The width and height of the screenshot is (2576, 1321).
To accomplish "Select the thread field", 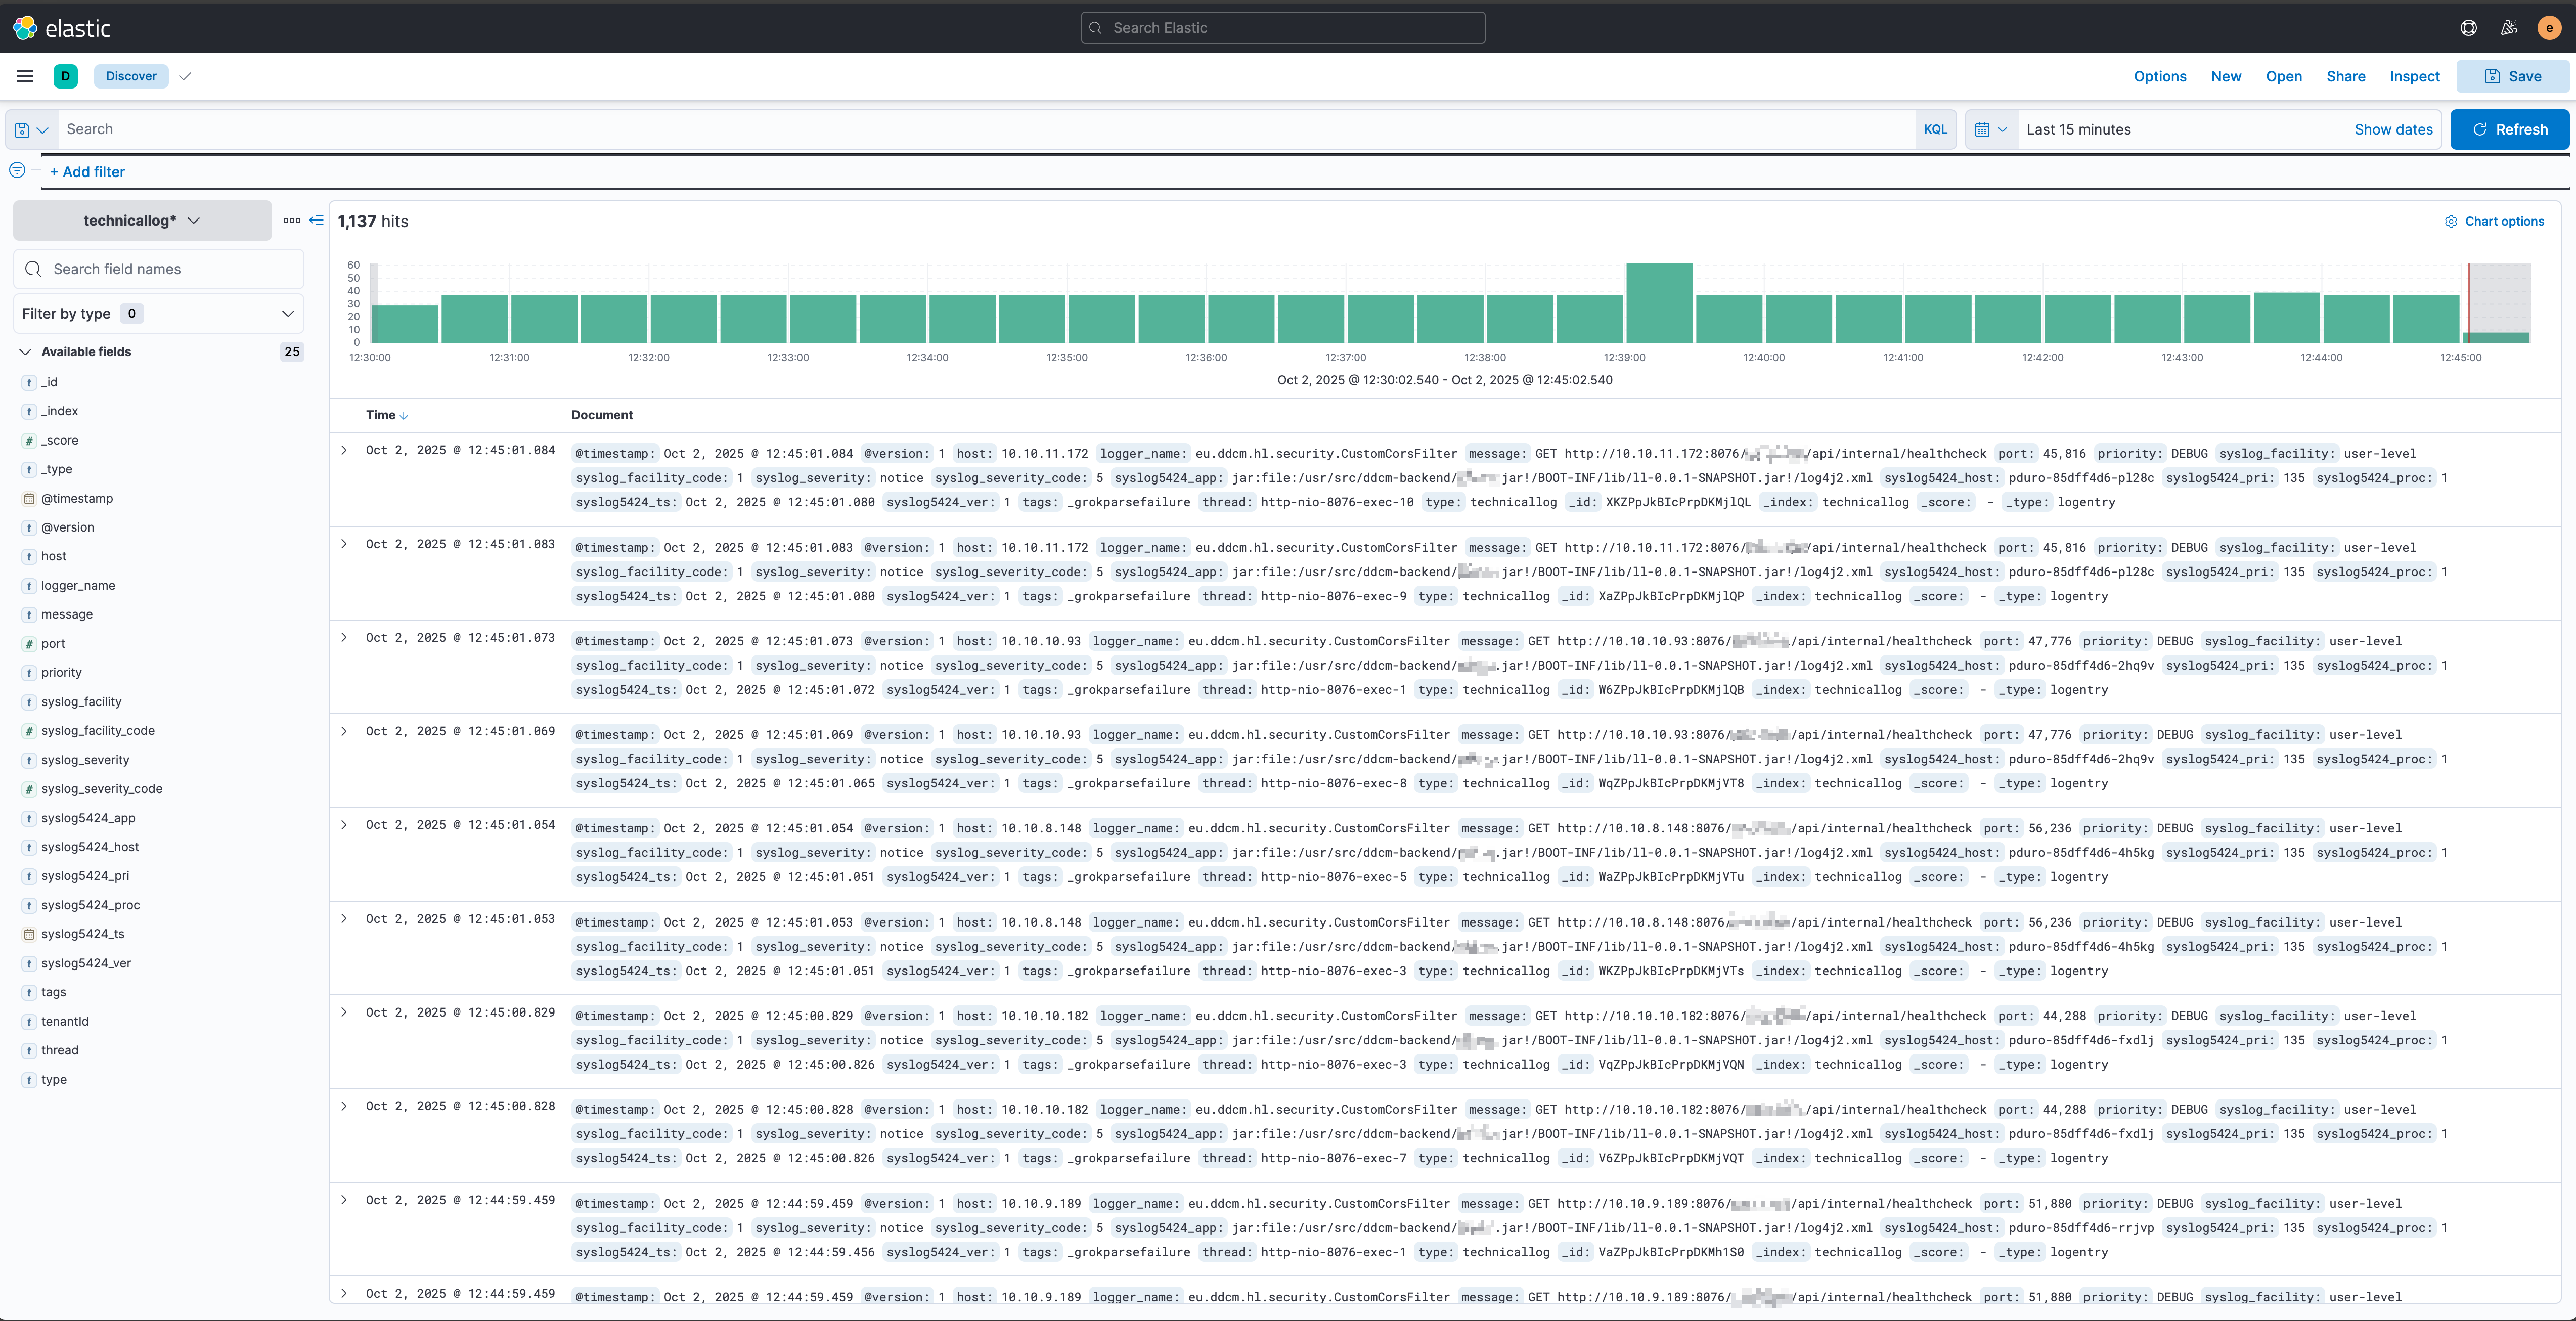I will (x=60, y=1050).
